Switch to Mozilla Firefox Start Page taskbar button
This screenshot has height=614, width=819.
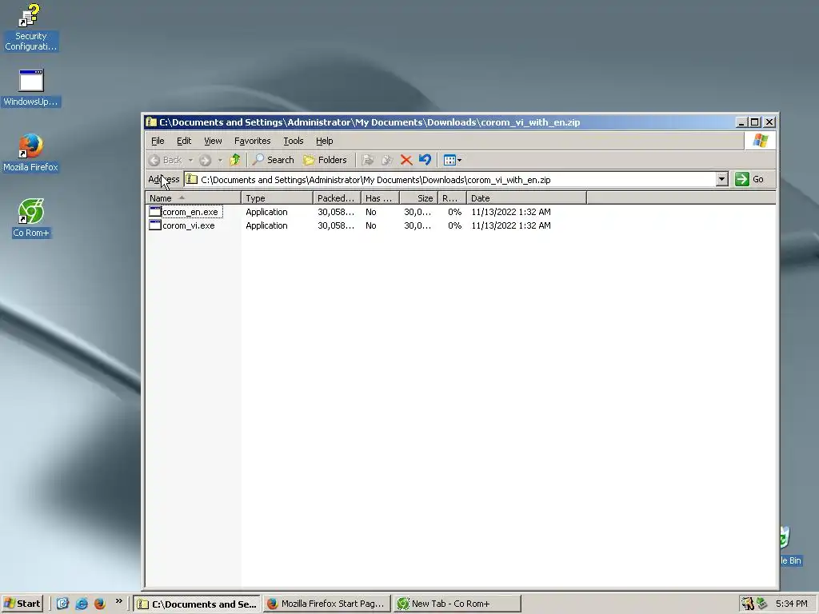(x=327, y=604)
